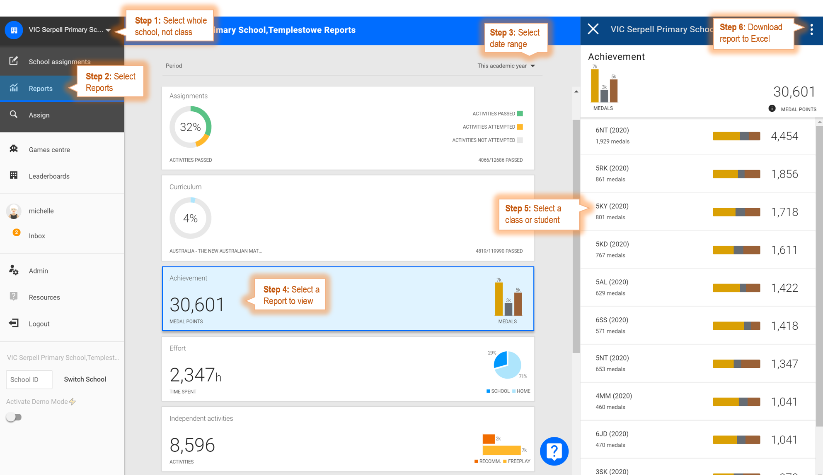Toggle the Activate Demo Mode switch
Screen dimensions: 823x475
coord(14,417)
